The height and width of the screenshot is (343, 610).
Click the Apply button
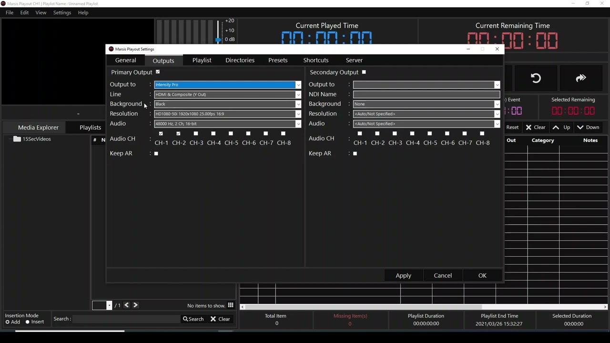[x=403, y=275]
